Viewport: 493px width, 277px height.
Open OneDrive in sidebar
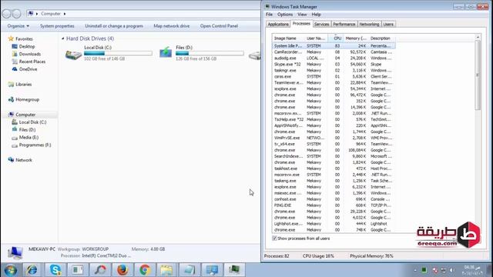tap(25, 69)
